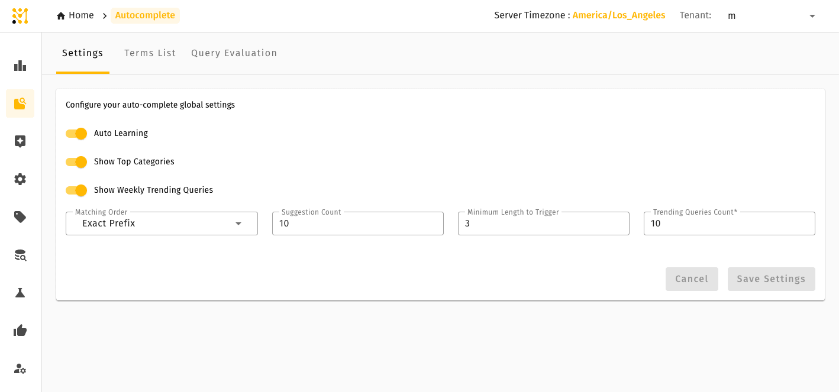Click the Home house icon in breadcrumb
This screenshot has height=392, width=839.
click(61, 16)
